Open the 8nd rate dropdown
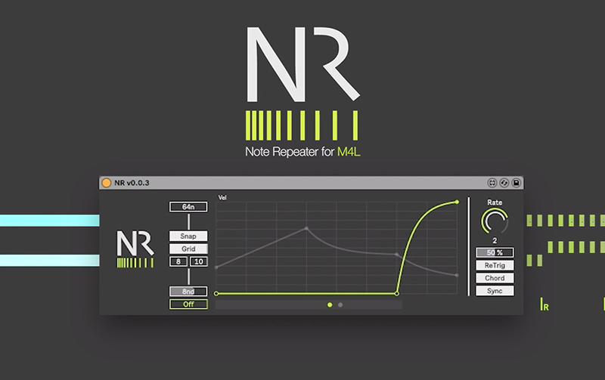Viewport: 605px width, 380px height. click(188, 291)
